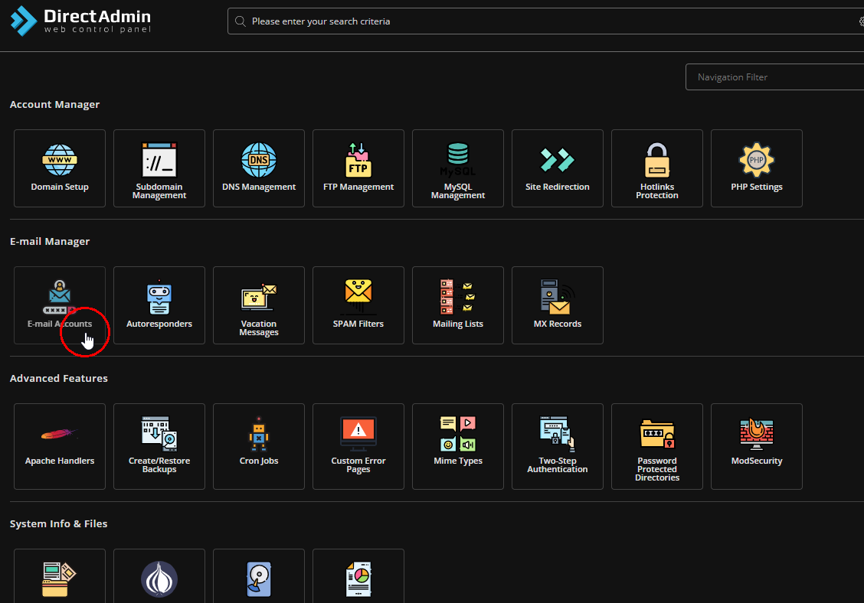The height and width of the screenshot is (603, 864).
Task: Open Mime Types
Action: click(x=458, y=447)
